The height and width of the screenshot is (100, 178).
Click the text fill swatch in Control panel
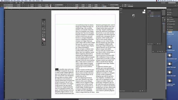pyautogui.click(x=50, y=5)
